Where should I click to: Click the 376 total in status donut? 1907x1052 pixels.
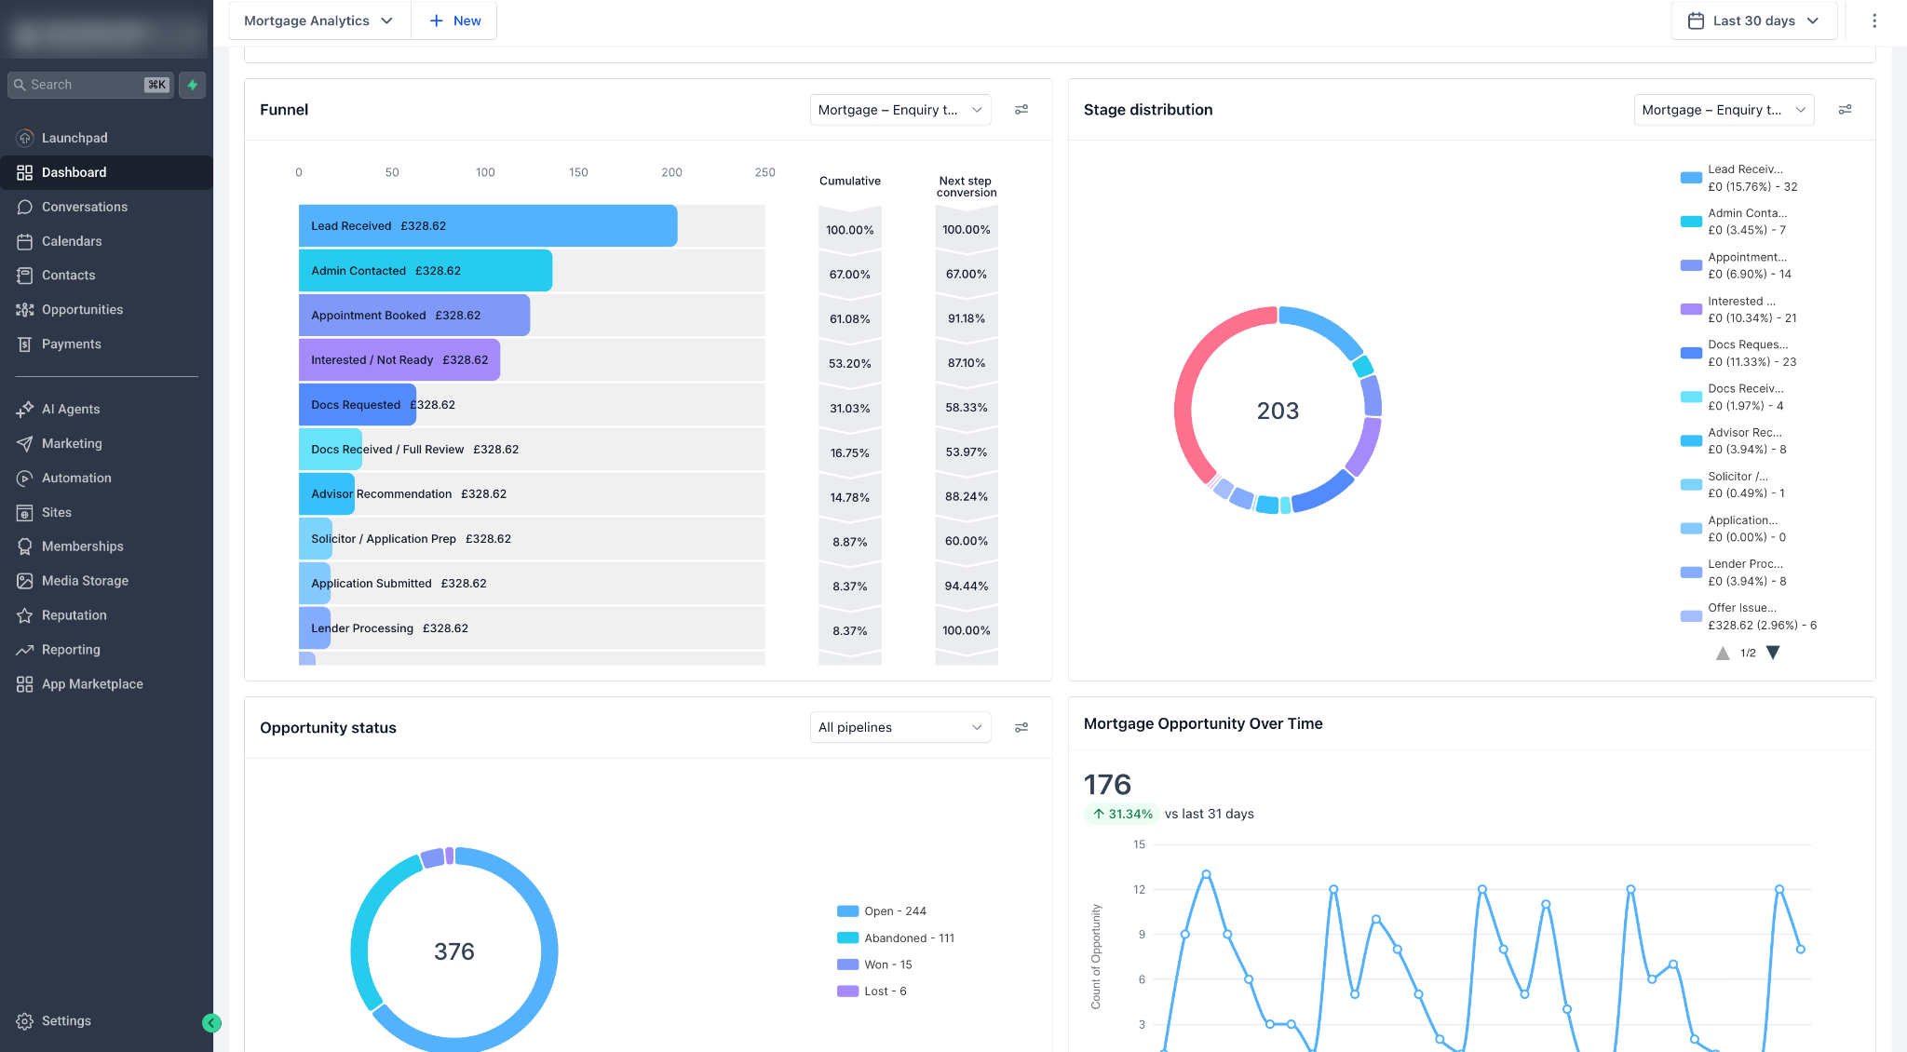[454, 951]
